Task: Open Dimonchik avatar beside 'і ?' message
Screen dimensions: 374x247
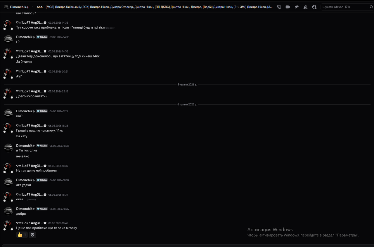Action: (x=8, y=39)
